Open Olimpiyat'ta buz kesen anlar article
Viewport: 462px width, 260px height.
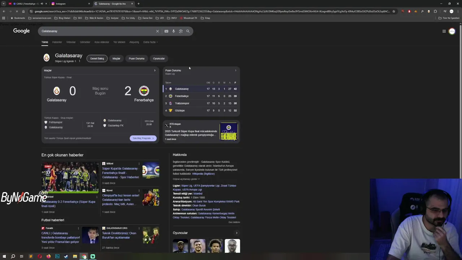[121, 200]
